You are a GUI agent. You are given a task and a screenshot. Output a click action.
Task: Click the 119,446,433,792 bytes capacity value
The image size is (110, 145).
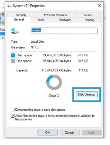56,70
